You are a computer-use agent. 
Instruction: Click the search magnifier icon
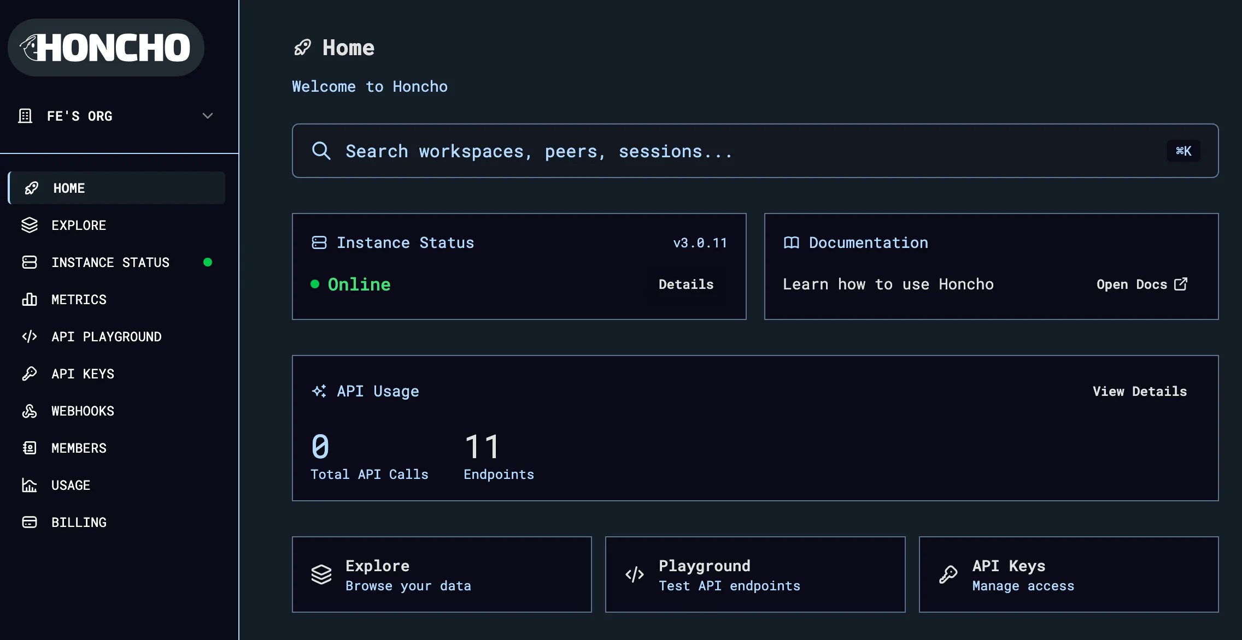[x=321, y=151]
